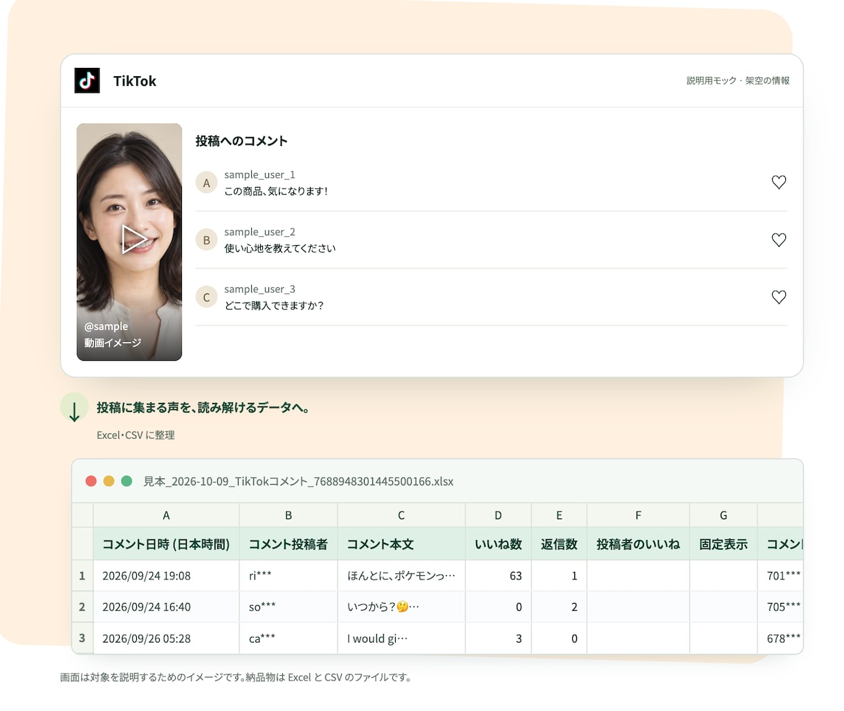Click the 動画イメージ caption on video
844x711 pixels.
(x=113, y=343)
